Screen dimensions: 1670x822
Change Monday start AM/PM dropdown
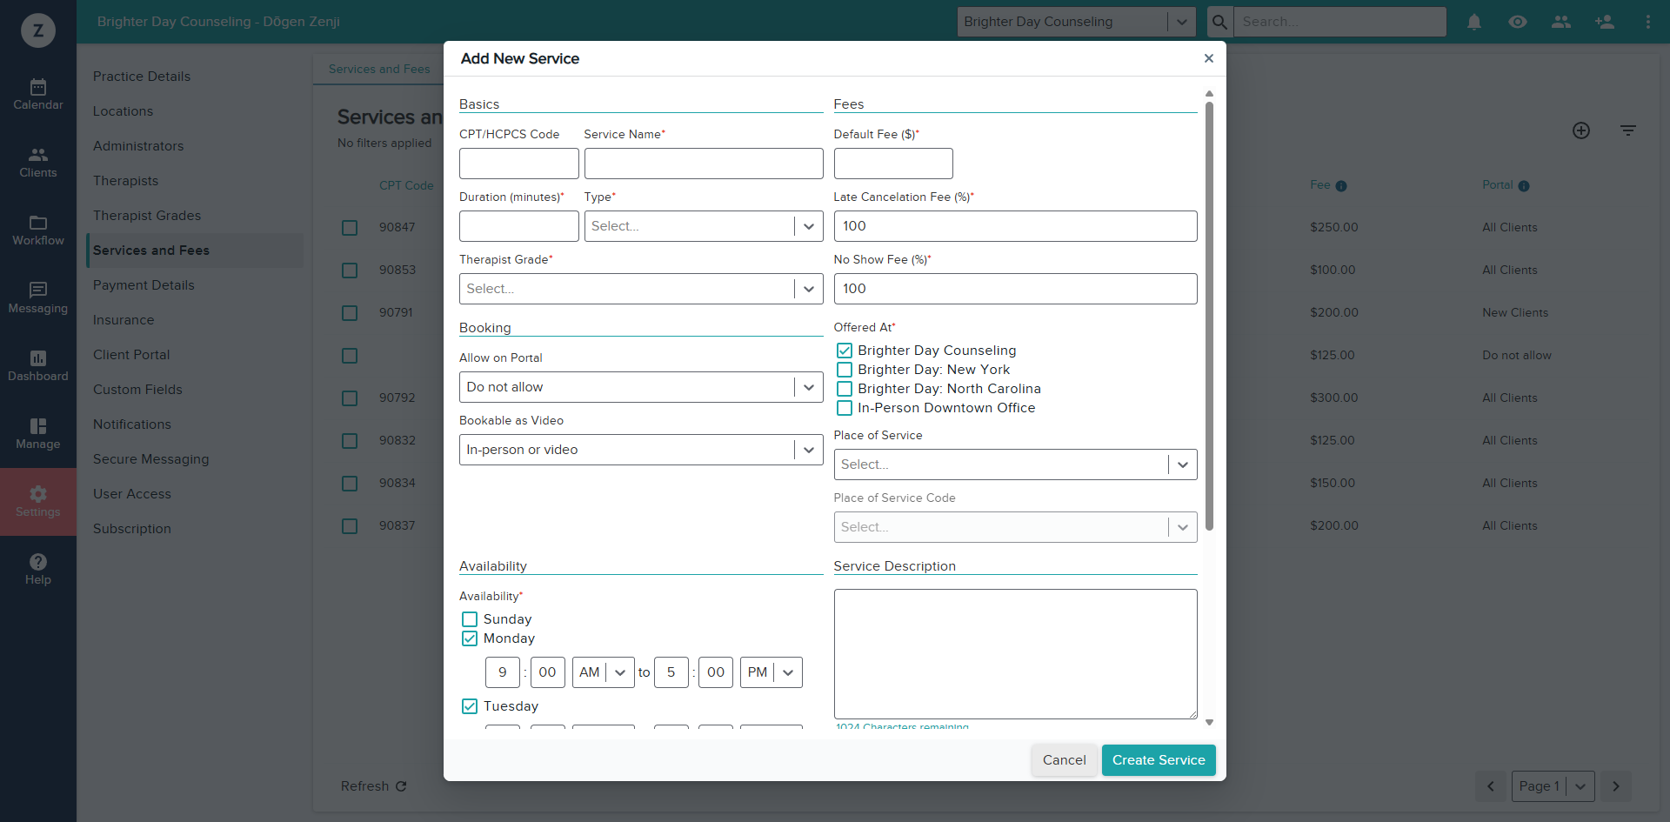[x=604, y=672]
